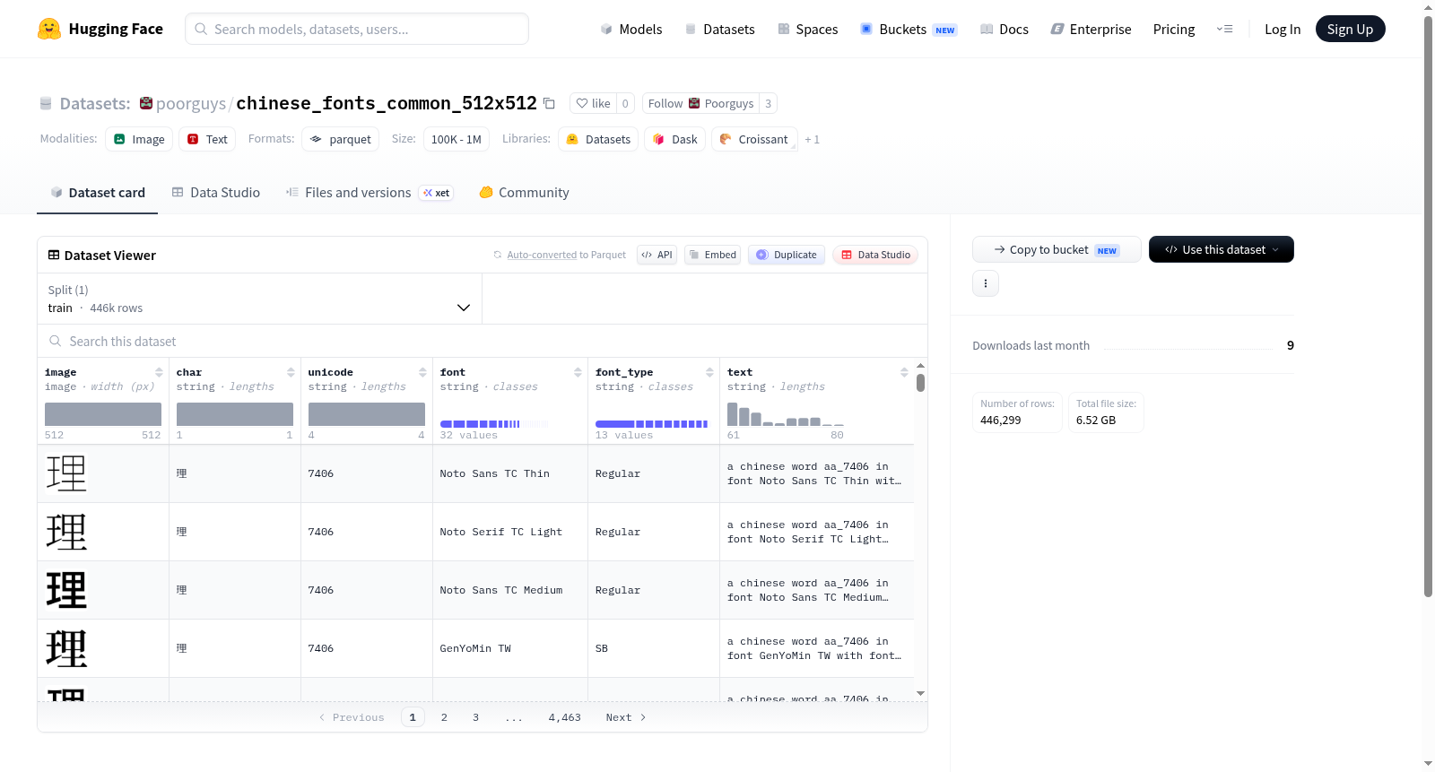Click the Text modality tag
The height and width of the screenshot is (772, 1435).
point(207,139)
